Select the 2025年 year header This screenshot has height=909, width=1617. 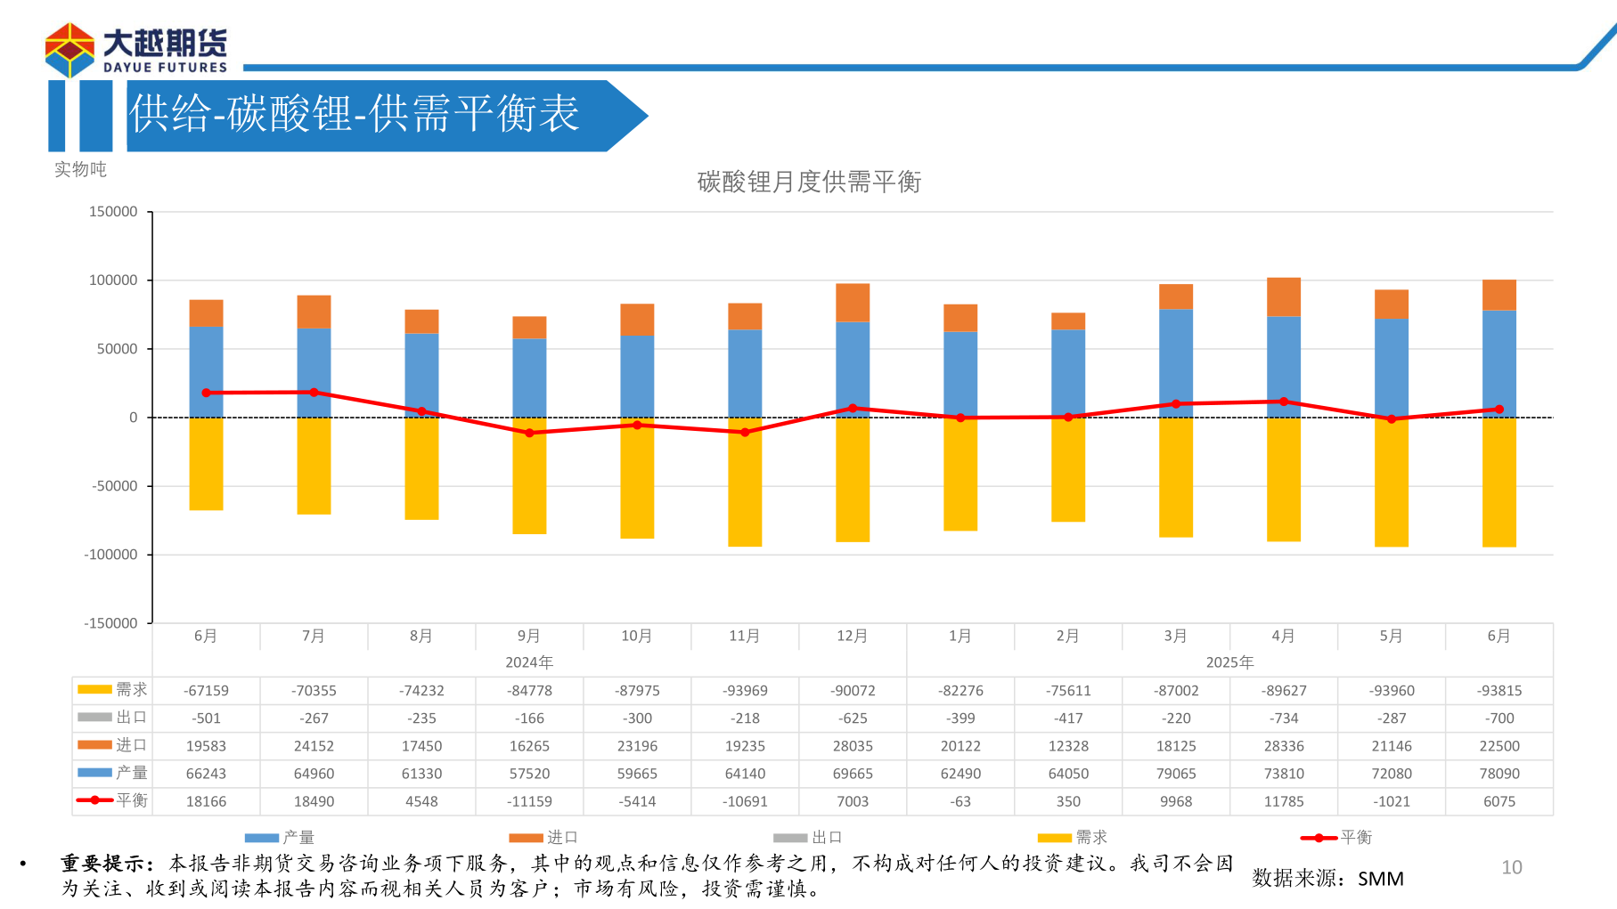[1229, 662]
